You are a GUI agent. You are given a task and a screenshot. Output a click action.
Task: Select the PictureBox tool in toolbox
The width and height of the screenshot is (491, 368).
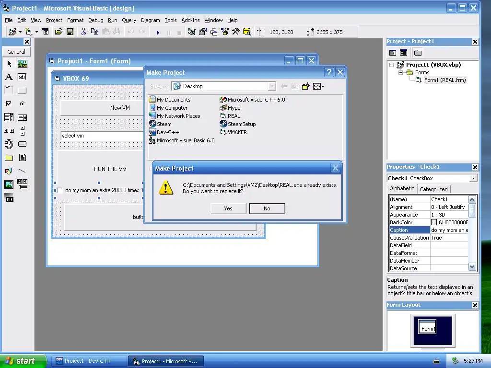(22, 64)
